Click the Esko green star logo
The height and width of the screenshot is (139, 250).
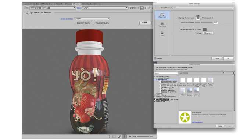[185, 117]
